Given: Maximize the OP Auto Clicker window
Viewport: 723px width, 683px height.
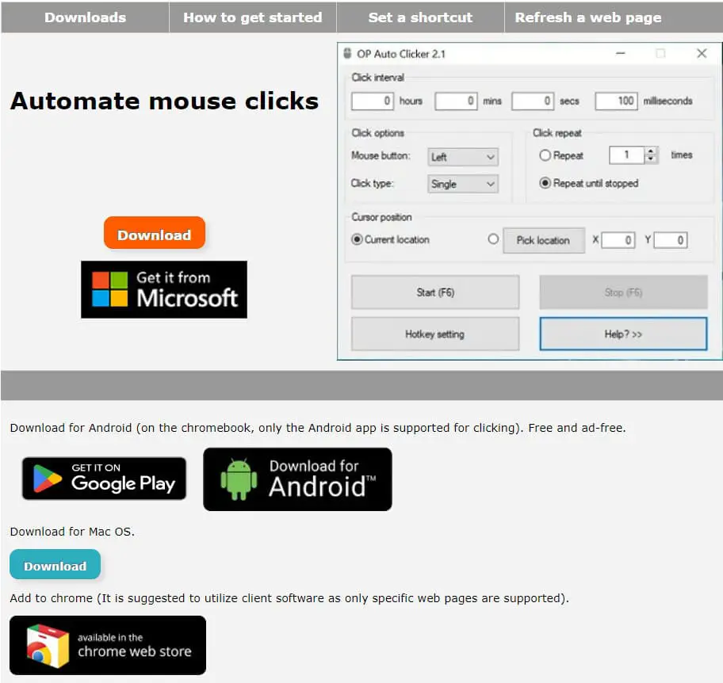Looking at the screenshot, I should (660, 53).
